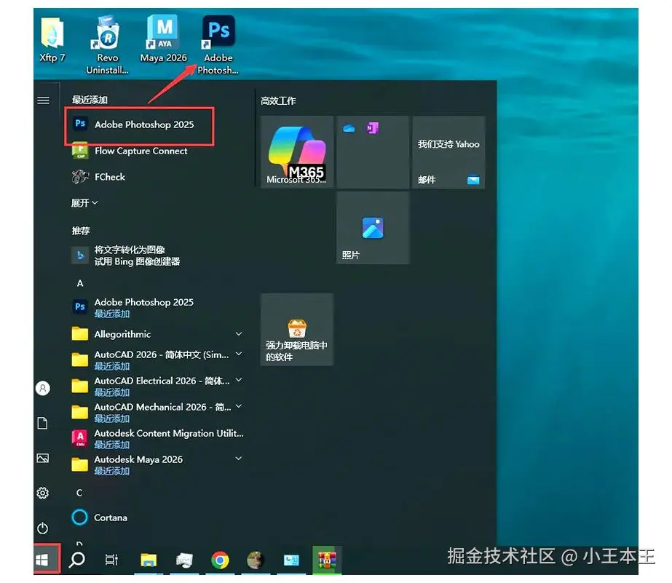Open the user account icon in Start sidebar
Screen dimensions: 672x583
[x=43, y=389]
